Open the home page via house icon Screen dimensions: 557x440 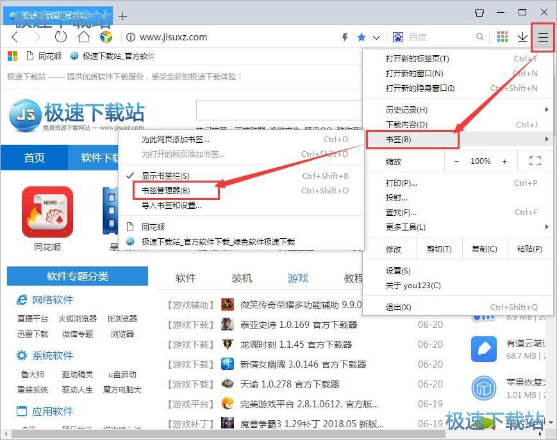pyautogui.click(x=83, y=37)
